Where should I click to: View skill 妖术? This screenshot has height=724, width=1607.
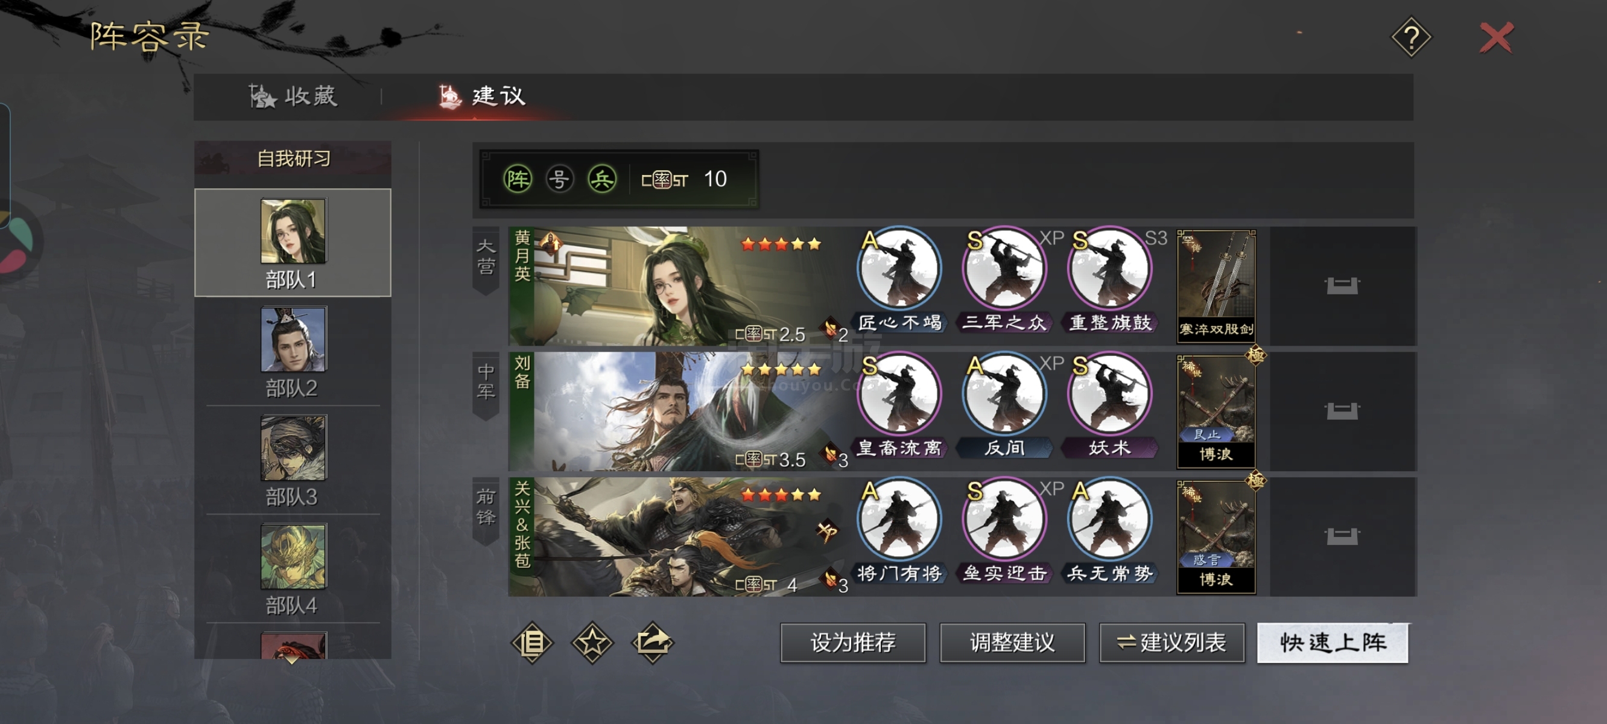(x=1110, y=405)
